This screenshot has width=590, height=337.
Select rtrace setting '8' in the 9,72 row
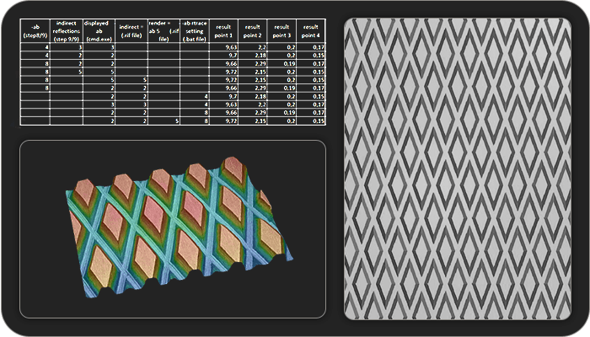(x=206, y=121)
